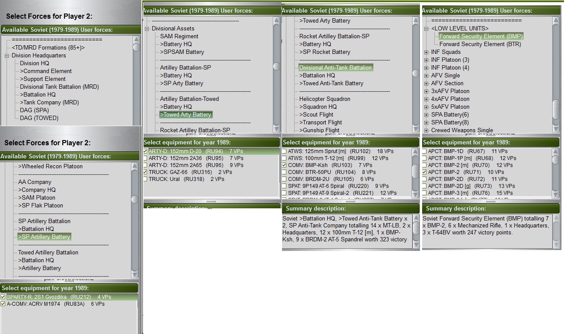Collapse the LOW LEVEL UNITS tree node
The height and width of the screenshot is (334, 564).
[426, 29]
